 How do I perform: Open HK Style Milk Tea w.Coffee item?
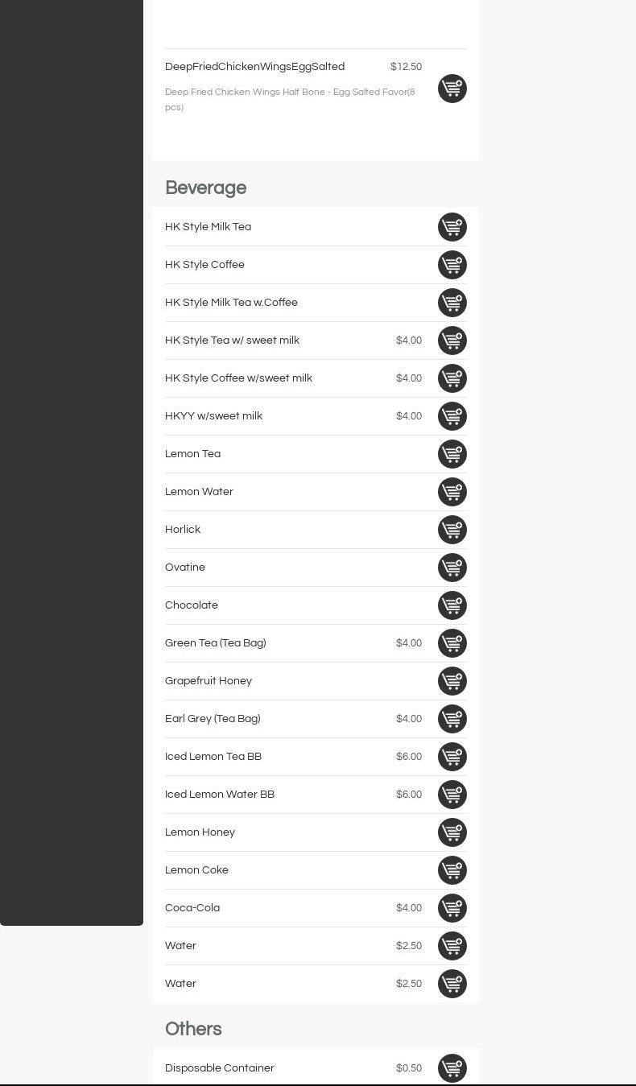point(231,303)
